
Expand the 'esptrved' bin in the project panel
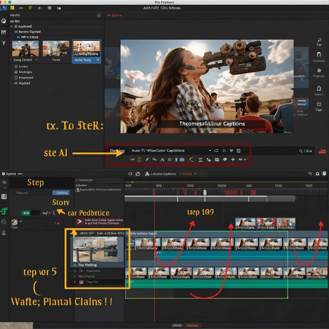pos(11,26)
